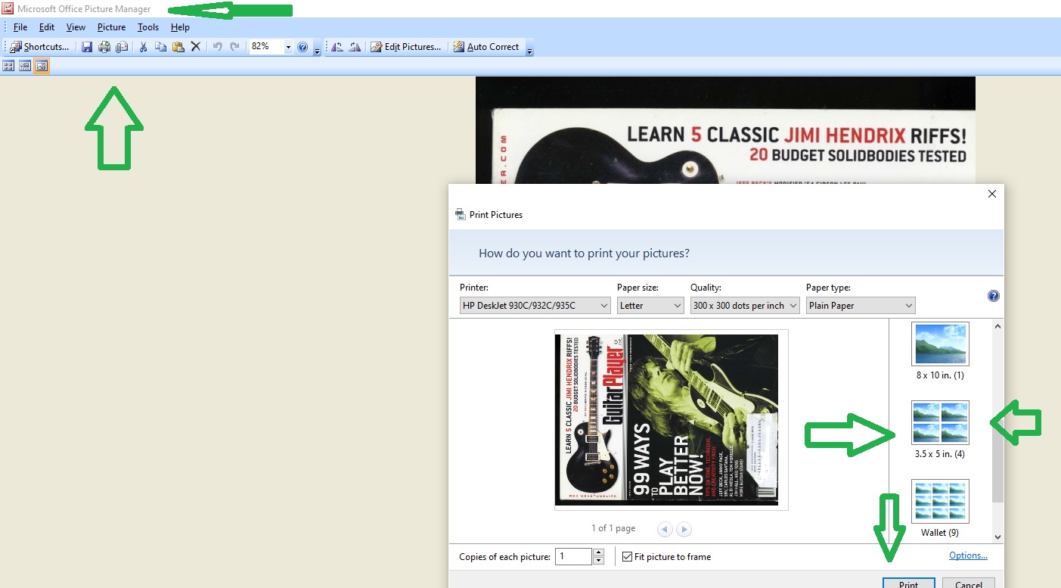1061x588 pixels.
Task: Click the Redo arrow icon
Action: coord(234,47)
